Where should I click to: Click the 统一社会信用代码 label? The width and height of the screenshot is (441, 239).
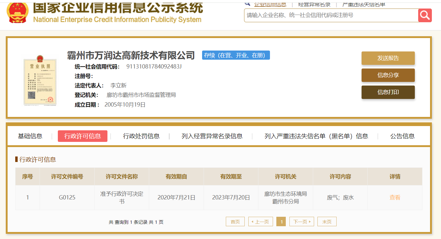(97, 66)
